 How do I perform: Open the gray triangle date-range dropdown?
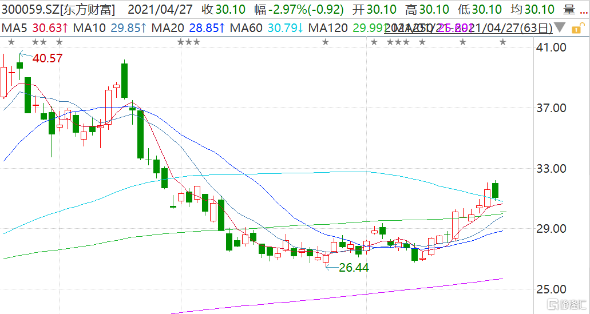(x=560, y=28)
